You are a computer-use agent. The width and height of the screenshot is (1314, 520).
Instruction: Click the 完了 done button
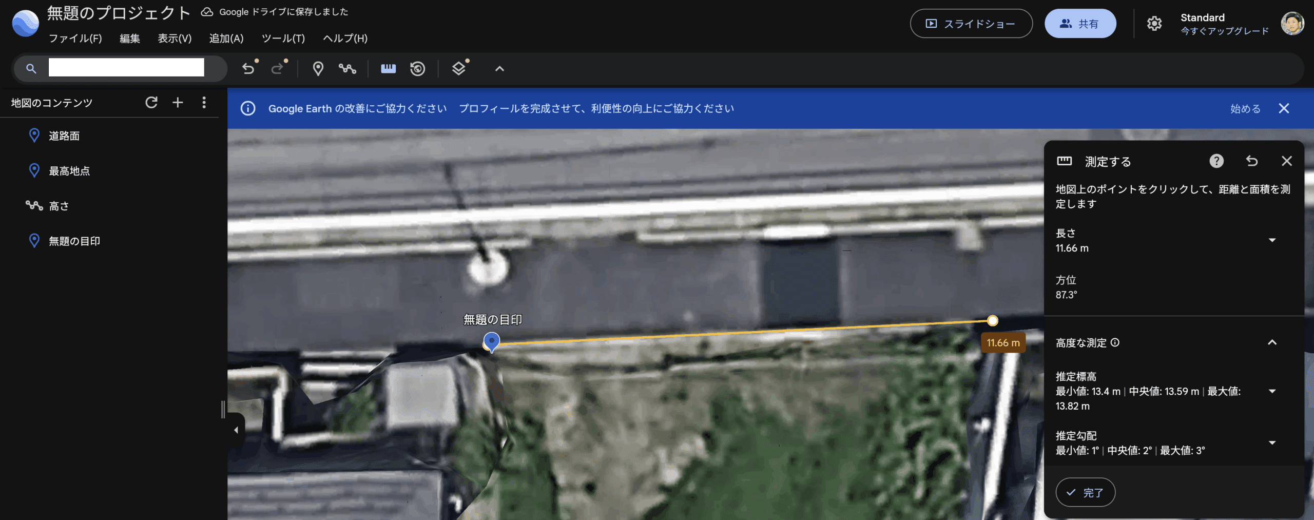[x=1085, y=493]
